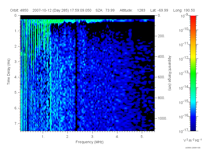The width and height of the screenshot is (206, 154).
Task: Click the 'Altitude: 1283' header entry
Action: (132, 10)
